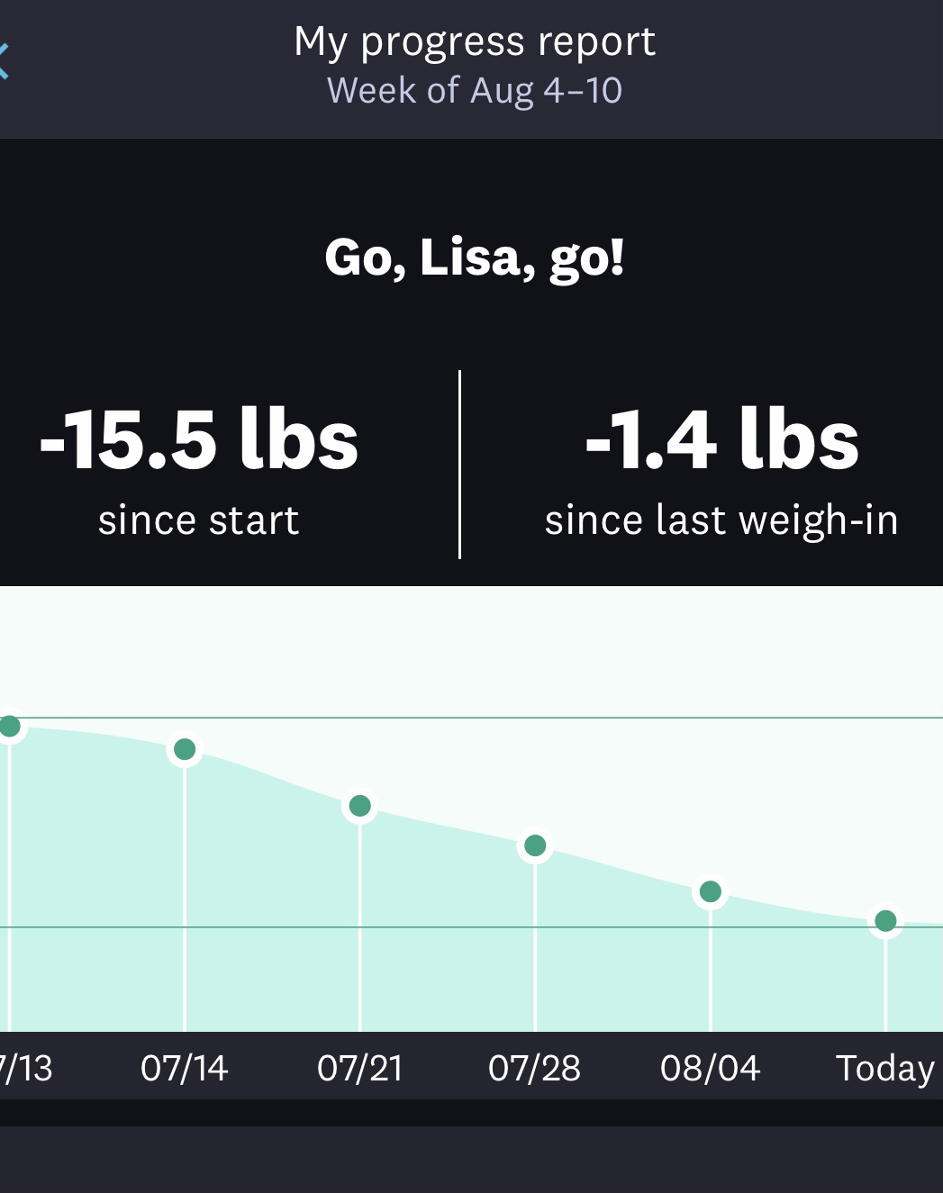Select the 07/21 data point on chart
The width and height of the screenshot is (943, 1193).
click(x=359, y=806)
